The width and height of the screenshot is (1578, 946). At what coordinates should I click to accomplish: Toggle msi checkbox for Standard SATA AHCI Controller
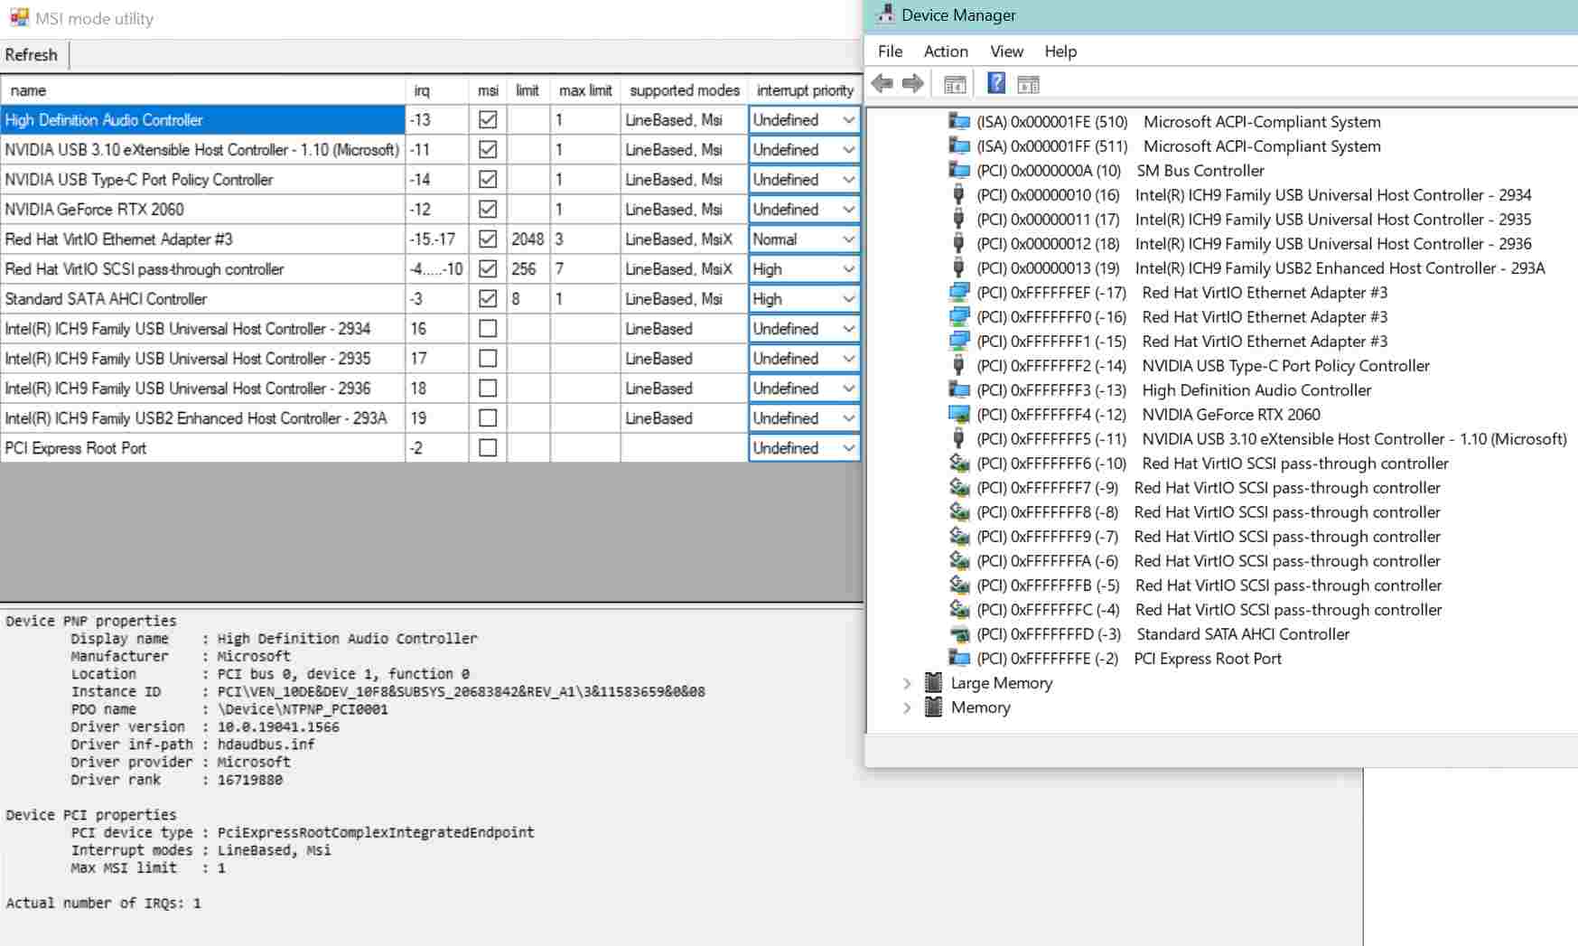tap(488, 298)
